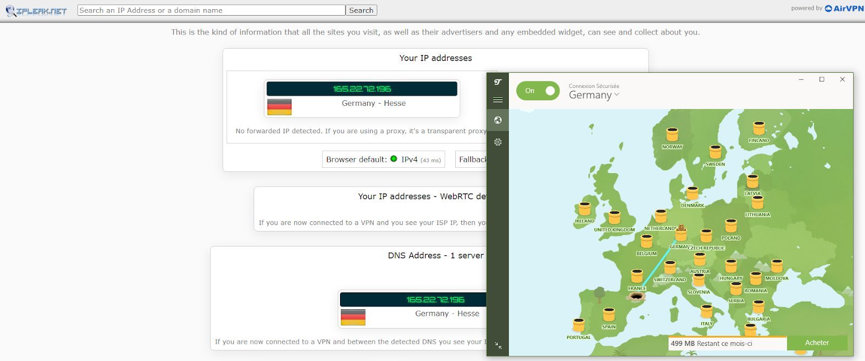865x361 pixels.
Task: Click the German flag under DNS Address
Action: (353, 317)
